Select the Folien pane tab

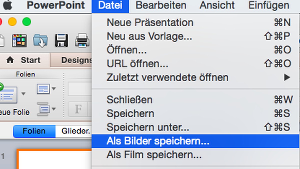(x=34, y=131)
